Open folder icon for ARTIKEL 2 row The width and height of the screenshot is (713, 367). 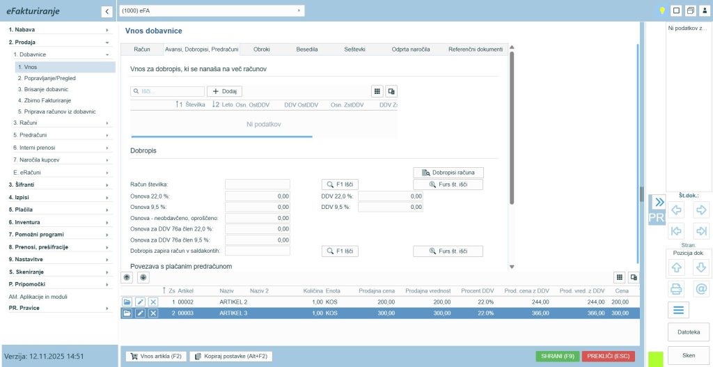tap(127, 302)
